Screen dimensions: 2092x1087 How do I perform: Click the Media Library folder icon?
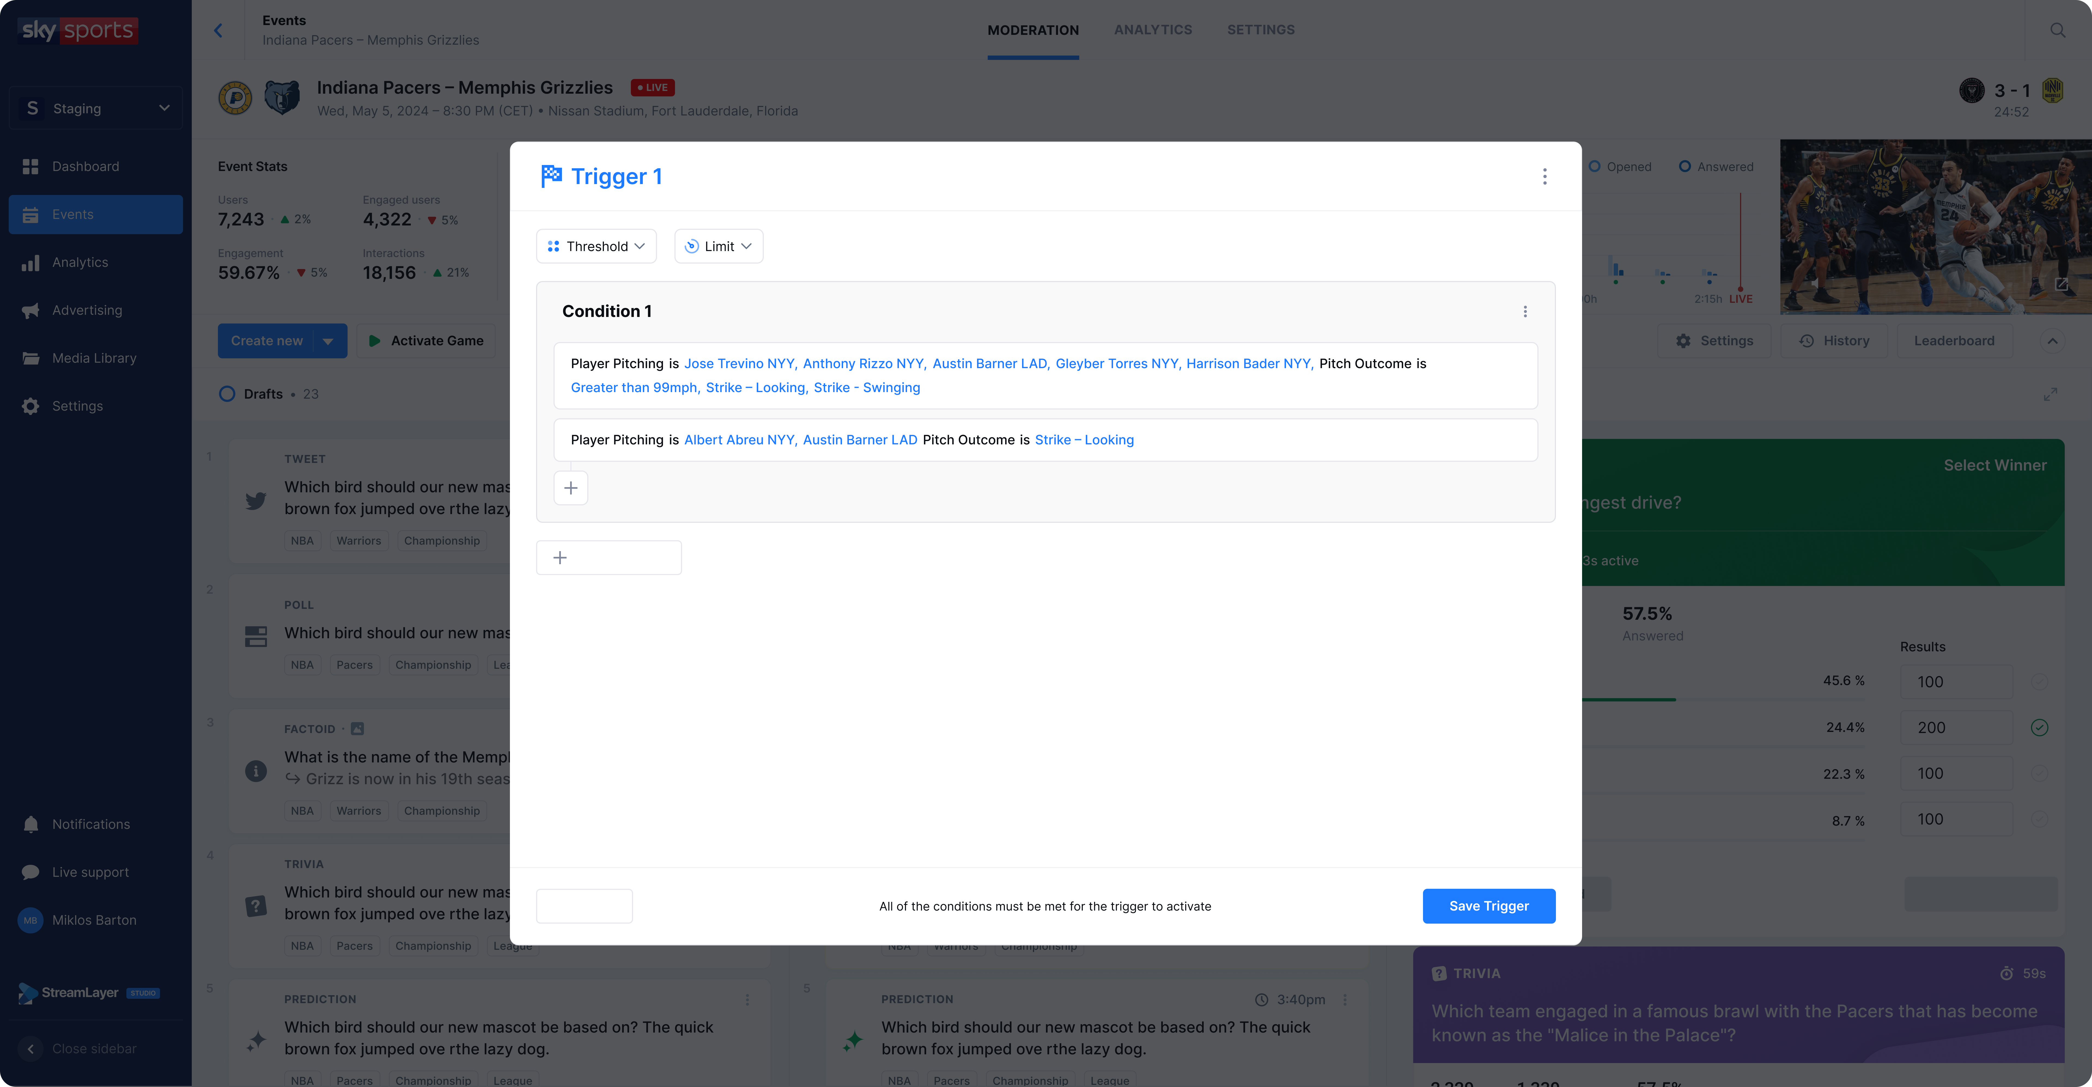click(31, 358)
